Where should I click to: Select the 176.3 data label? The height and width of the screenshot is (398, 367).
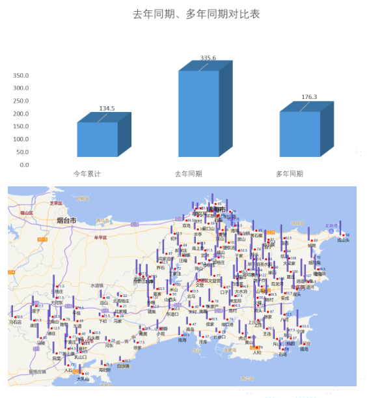(x=309, y=97)
